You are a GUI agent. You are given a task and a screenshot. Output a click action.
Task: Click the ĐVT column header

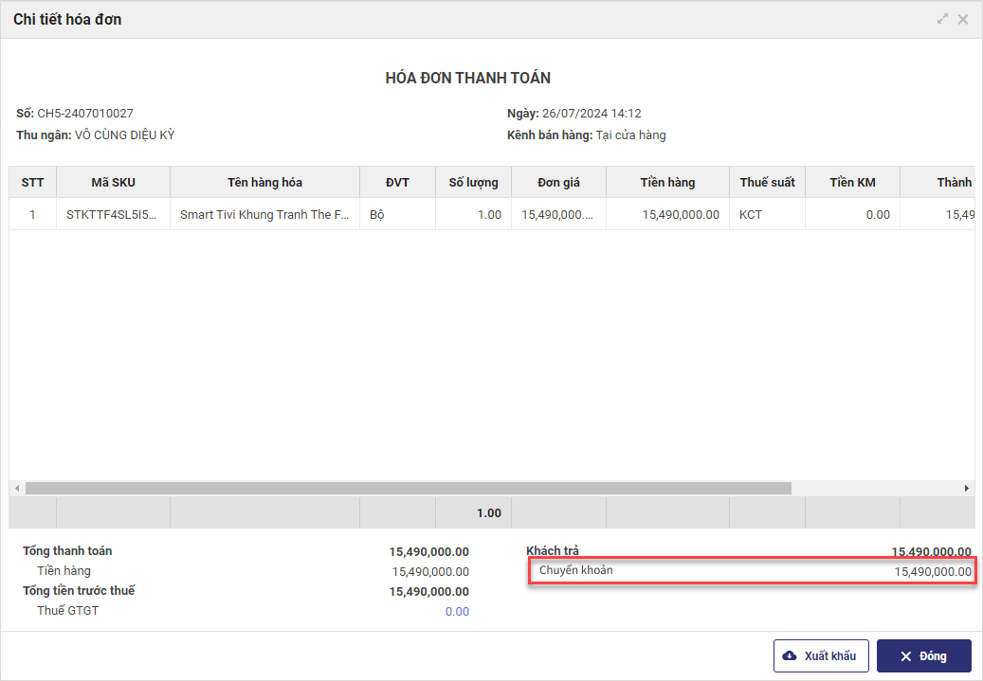tap(397, 183)
